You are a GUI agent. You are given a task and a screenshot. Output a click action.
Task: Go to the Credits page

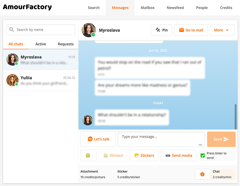pos(226,8)
